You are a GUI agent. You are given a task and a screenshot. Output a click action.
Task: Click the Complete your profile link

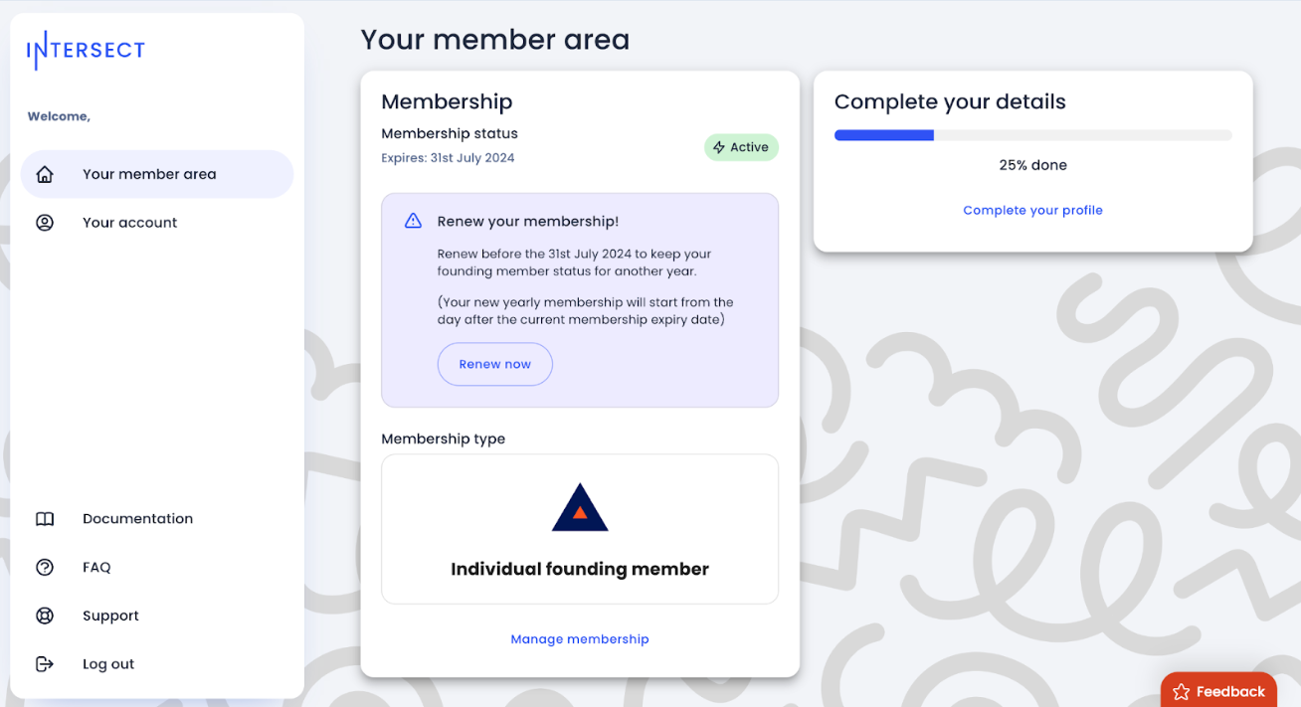point(1032,210)
